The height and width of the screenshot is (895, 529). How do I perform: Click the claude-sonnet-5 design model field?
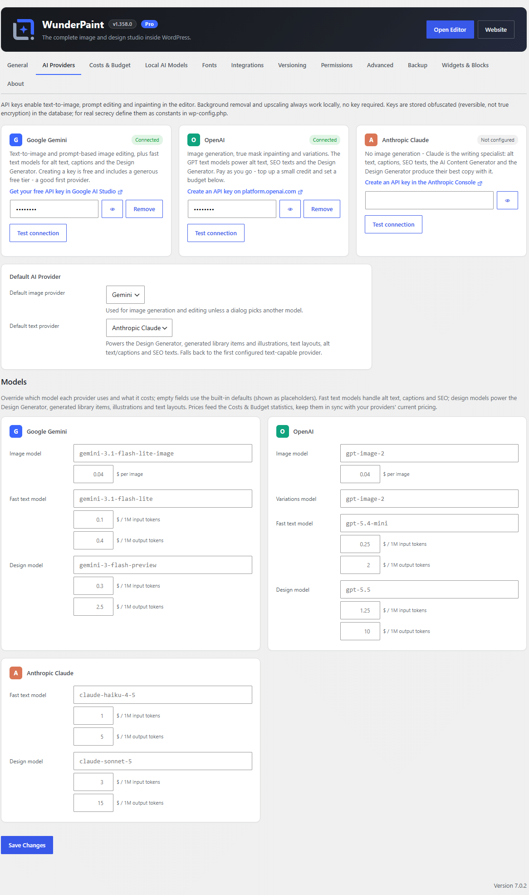click(163, 761)
